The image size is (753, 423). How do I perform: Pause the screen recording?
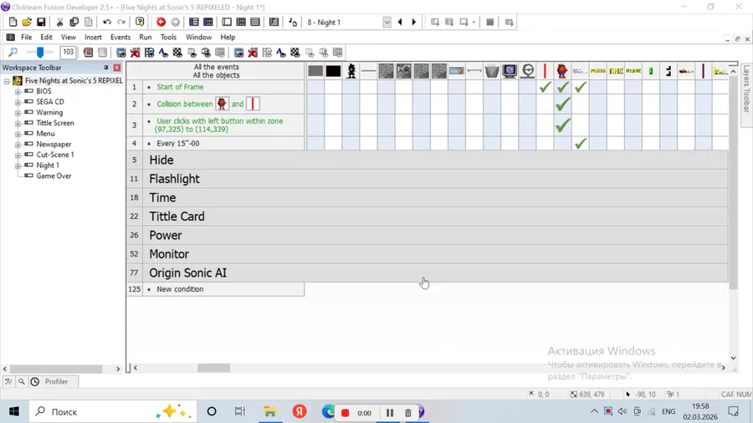pos(389,412)
